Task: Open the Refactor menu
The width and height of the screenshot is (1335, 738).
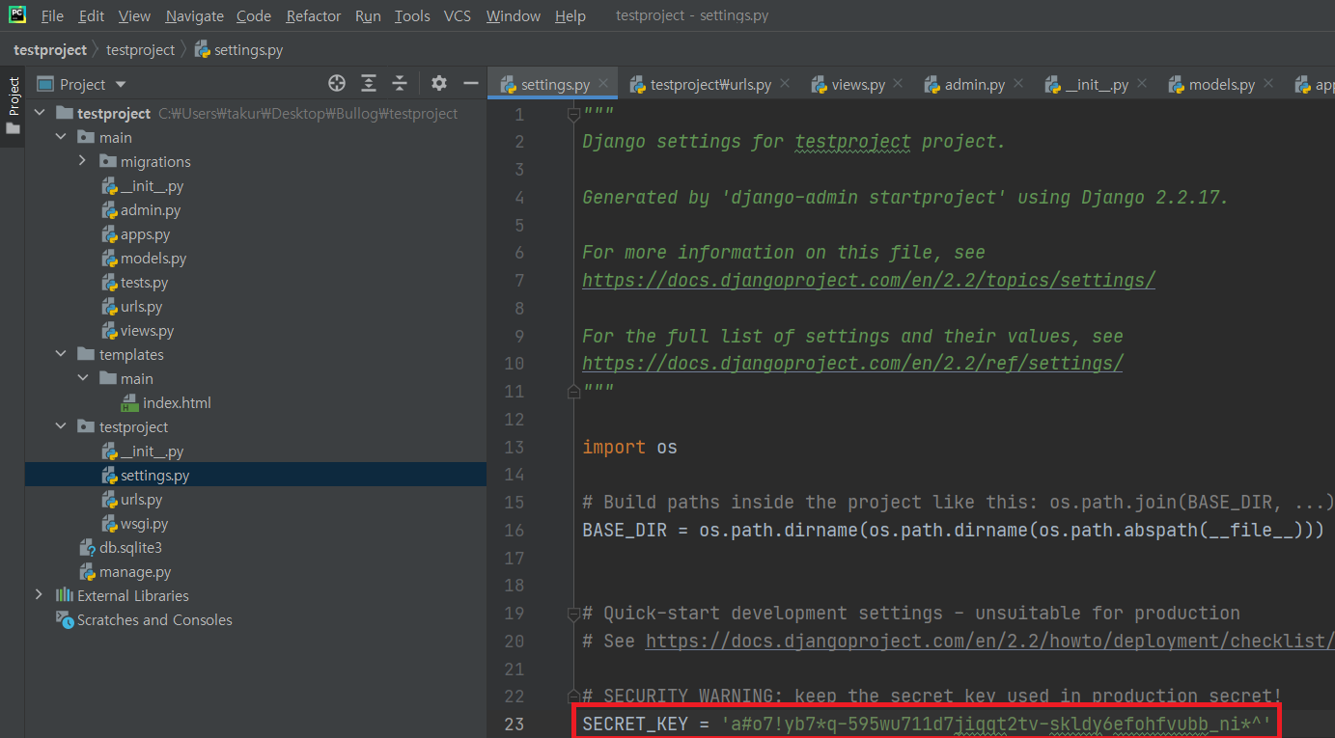Action: coord(314,16)
